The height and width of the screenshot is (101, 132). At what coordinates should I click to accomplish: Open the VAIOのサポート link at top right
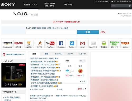[x=125, y=13]
